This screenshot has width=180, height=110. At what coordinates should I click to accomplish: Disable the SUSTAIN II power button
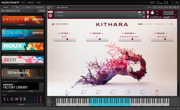(122, 33)
